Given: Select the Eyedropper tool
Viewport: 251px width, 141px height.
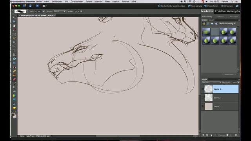Looking at the screenshot, I should tap(14, 30).
